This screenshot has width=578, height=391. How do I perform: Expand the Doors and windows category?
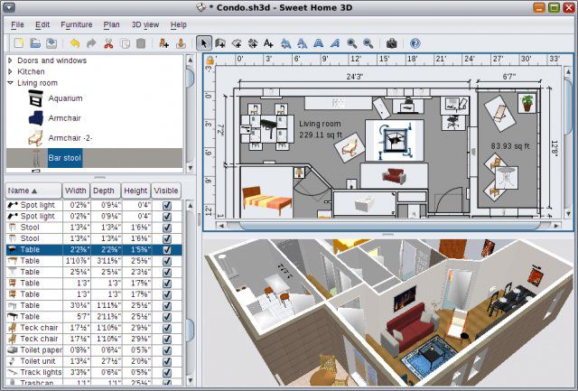10,61
